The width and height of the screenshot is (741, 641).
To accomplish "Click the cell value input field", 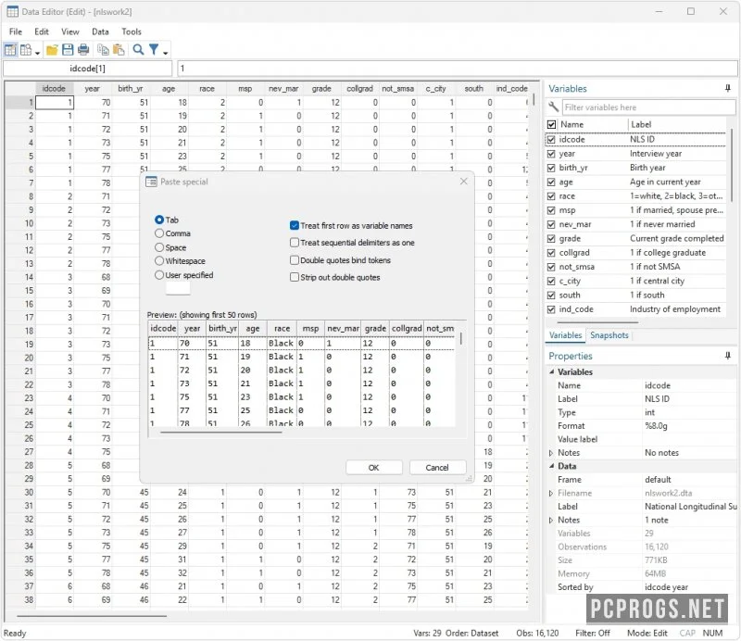I will [x=458, y=69].
